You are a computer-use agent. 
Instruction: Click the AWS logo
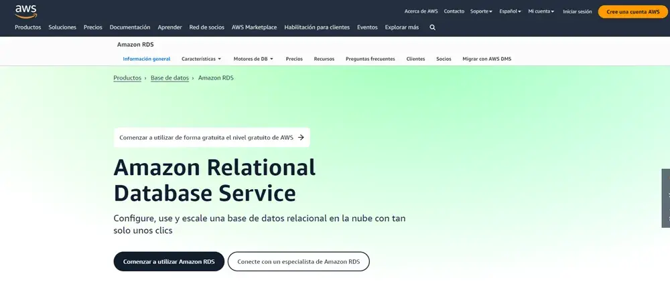pyautogui.click(x=26, y=11)
